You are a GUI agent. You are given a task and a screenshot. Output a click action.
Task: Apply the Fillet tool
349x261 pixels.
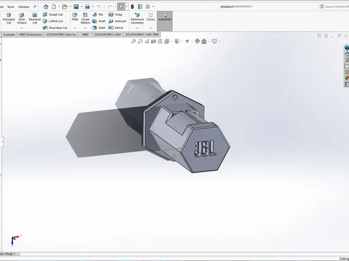click(75, 17)
